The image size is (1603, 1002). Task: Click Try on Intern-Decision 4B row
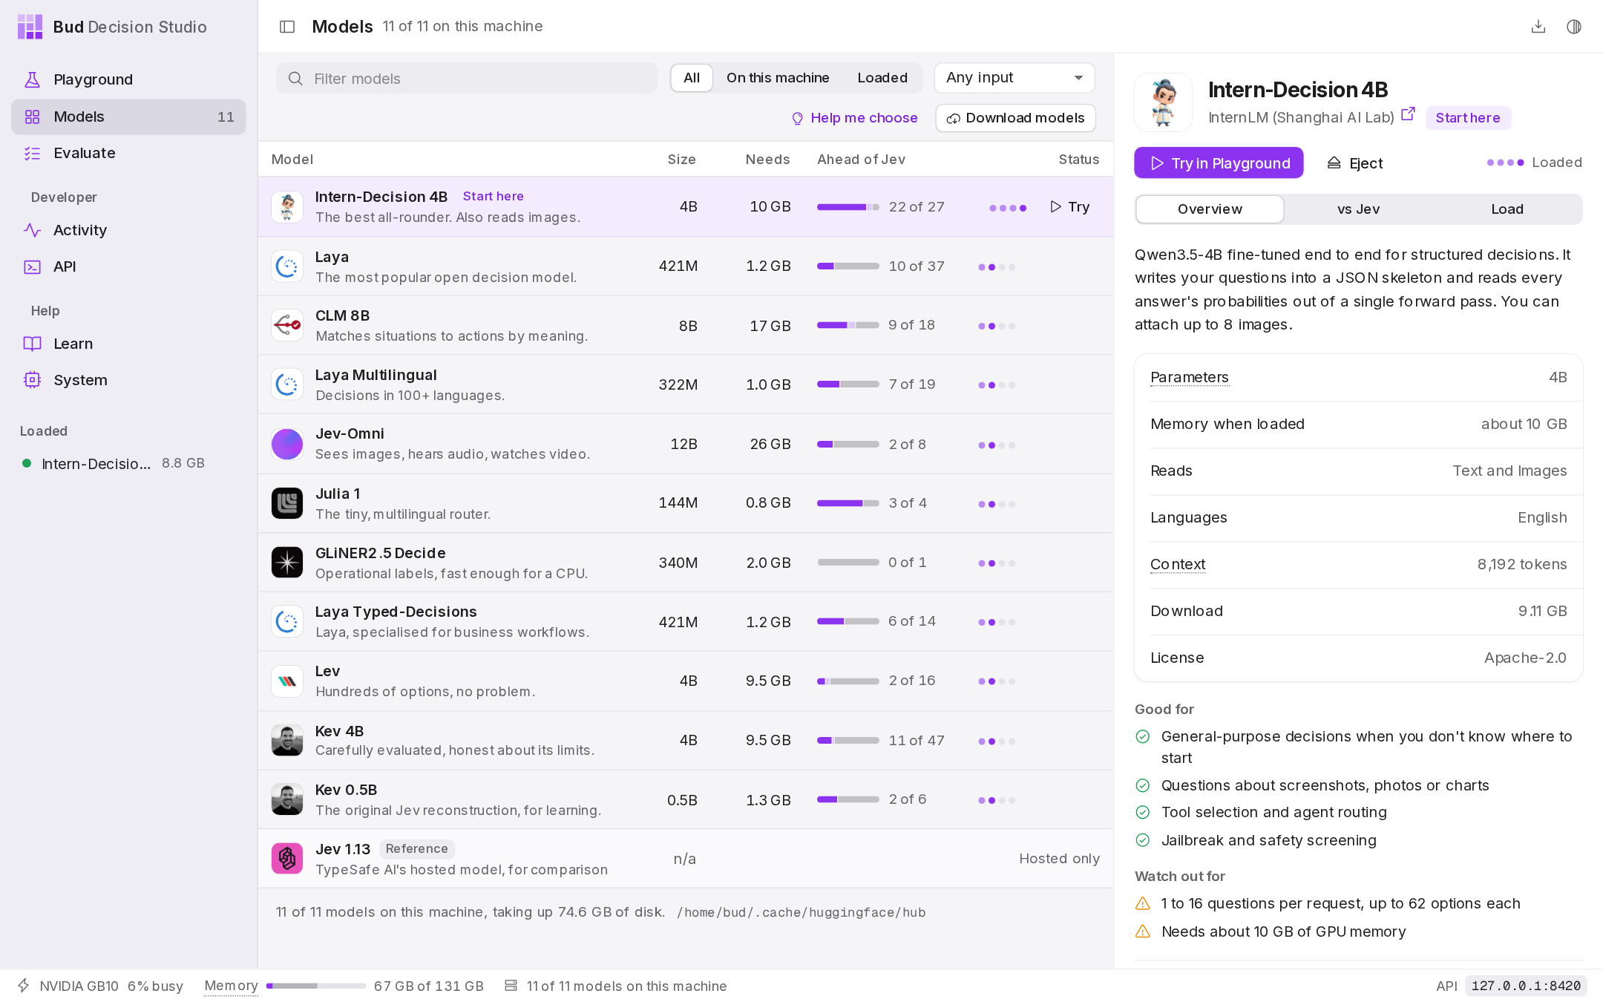coord(1070,207)
